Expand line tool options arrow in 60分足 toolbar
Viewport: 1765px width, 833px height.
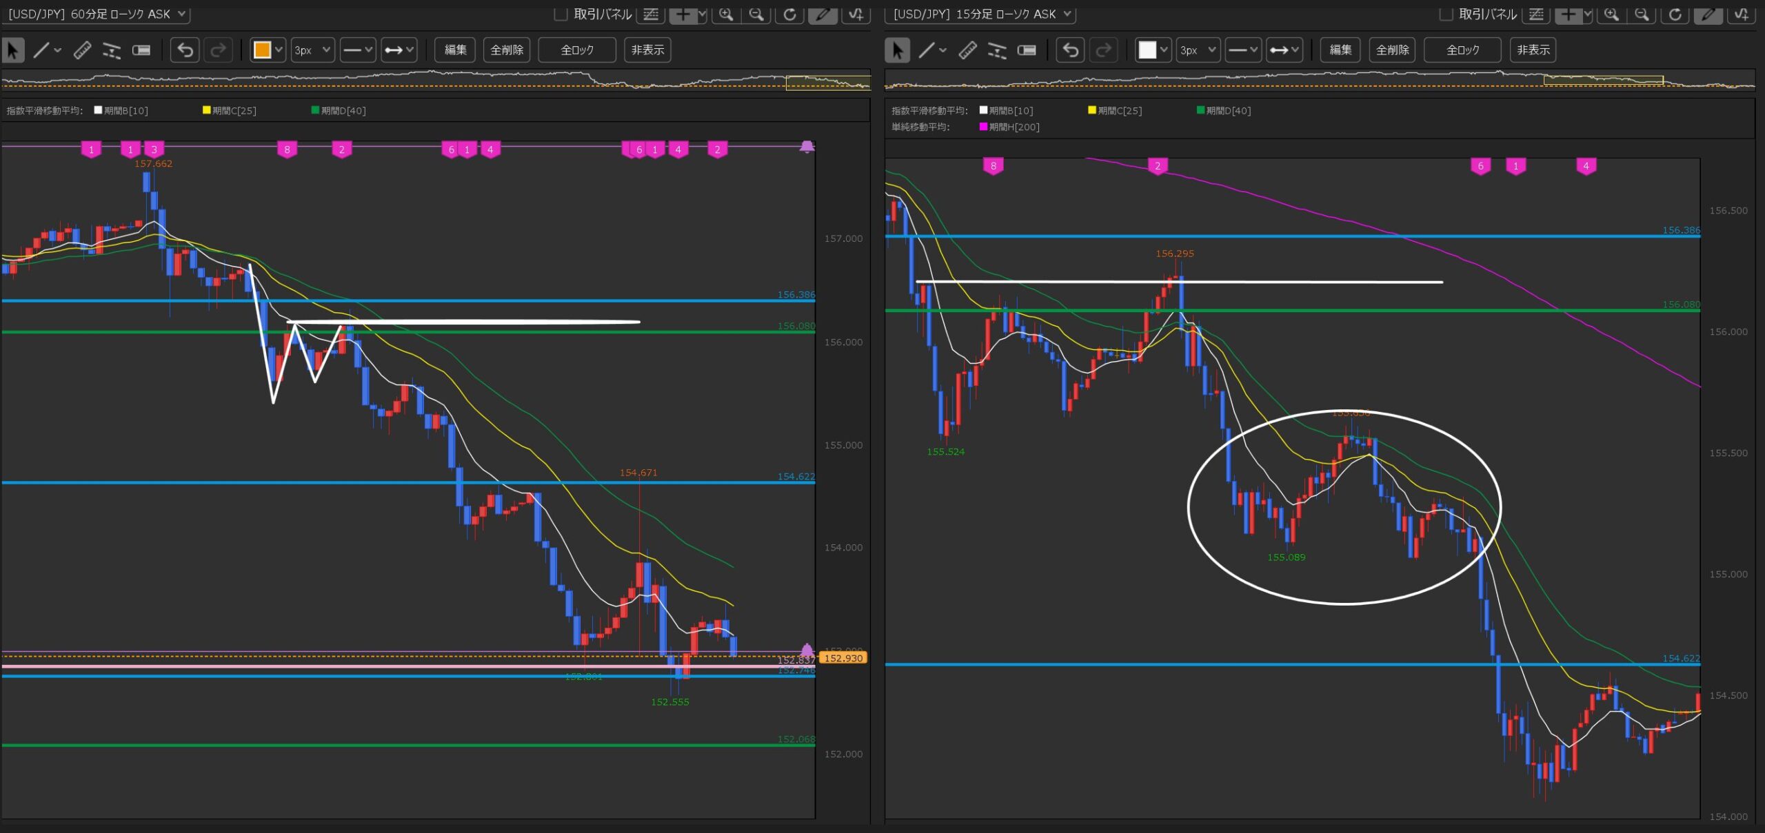pos(58,50)
